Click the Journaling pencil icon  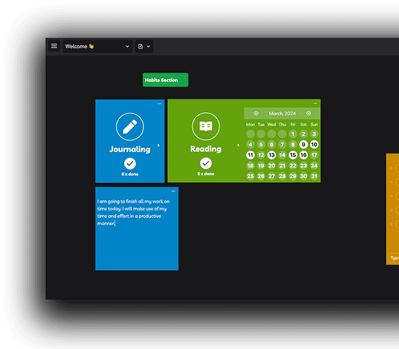pos(130,126)
